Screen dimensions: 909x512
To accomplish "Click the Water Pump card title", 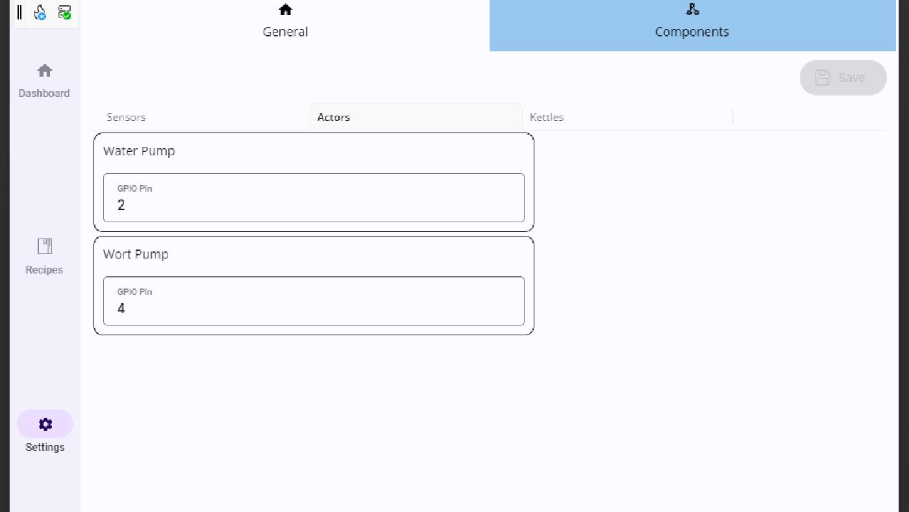I will coord(139,151).
